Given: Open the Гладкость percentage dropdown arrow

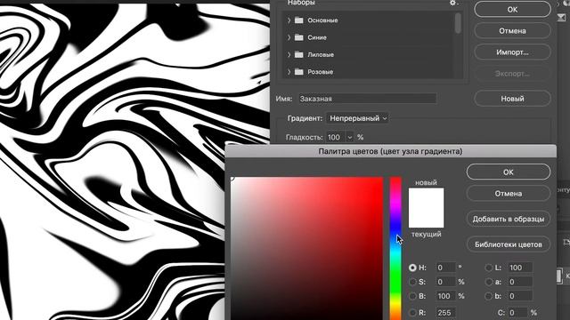Looking at the screenshot, I should coord(349,137).
